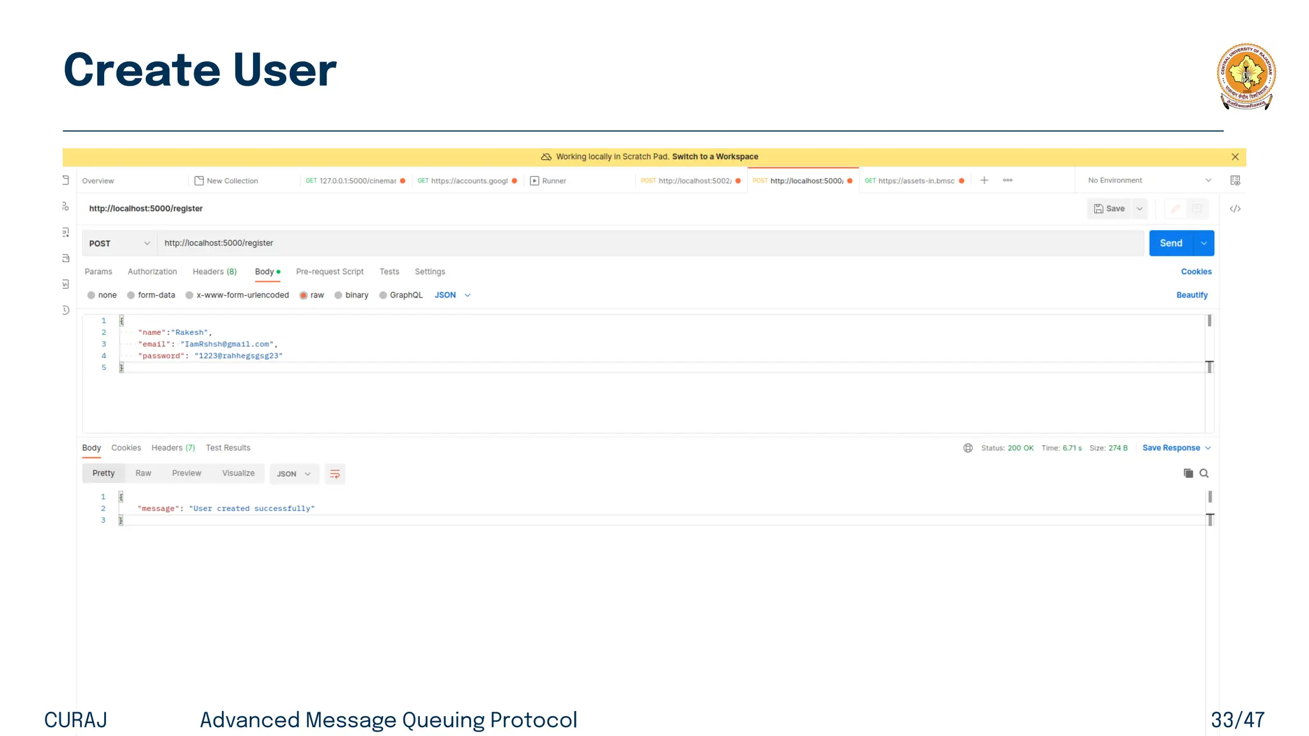Select the New Collection tab
1309x736 pixels.
pos(226,181)
